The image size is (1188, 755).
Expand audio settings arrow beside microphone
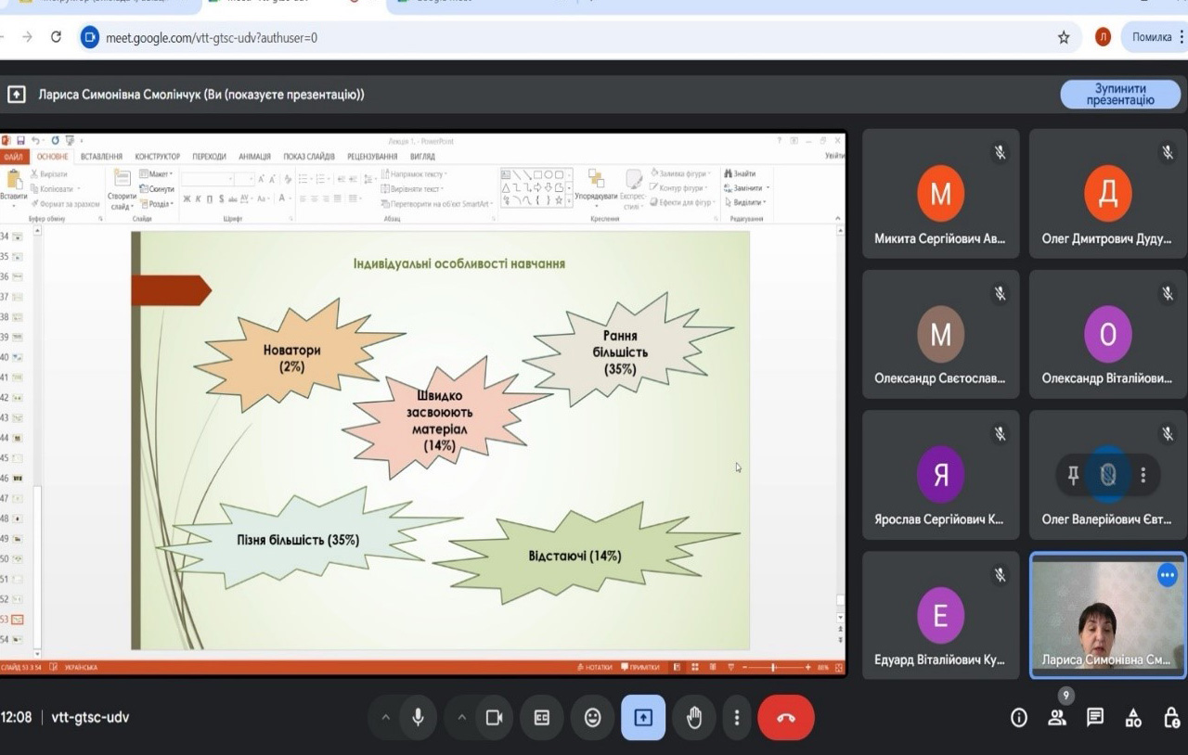tap(385, 717)
